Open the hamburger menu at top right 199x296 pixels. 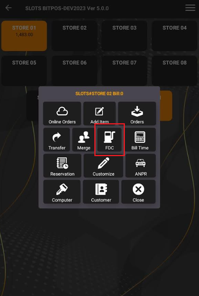pyautogui.click(x=190, y=8)
